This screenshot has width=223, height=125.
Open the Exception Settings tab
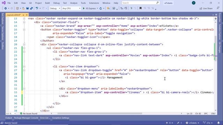61,118
